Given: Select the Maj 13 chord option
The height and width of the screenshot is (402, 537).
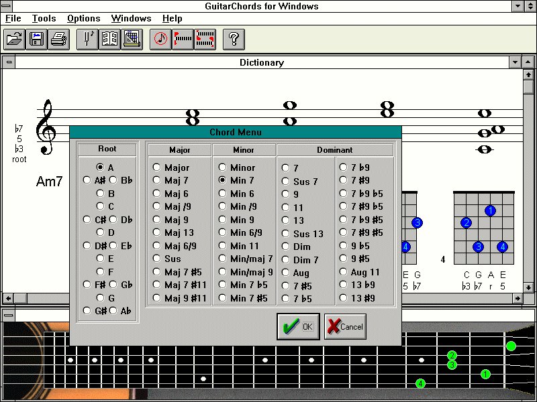Looking at the screenshot, I should tap(173, 232).
